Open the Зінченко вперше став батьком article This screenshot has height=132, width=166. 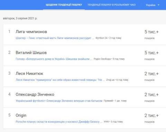(59, 101)
